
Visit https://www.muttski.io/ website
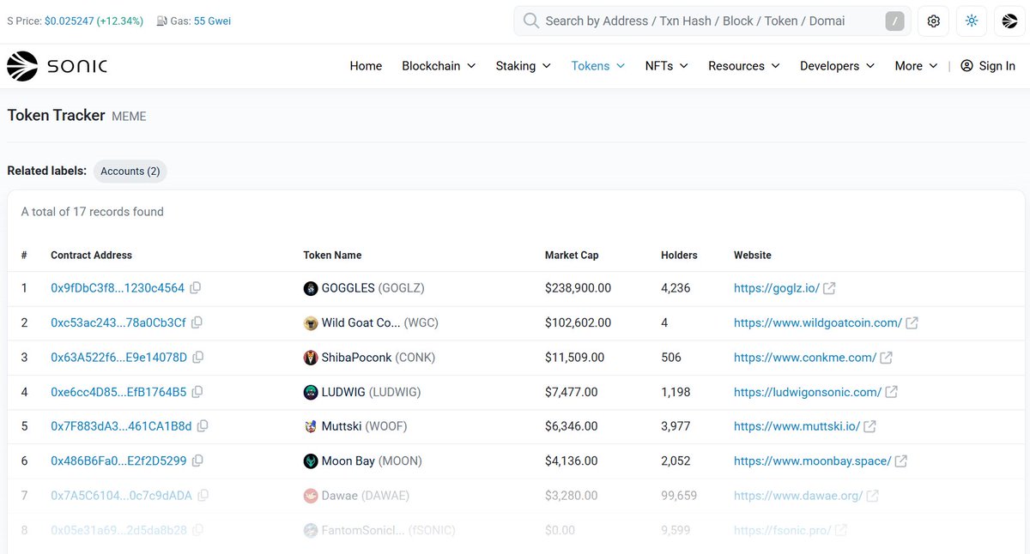pos(797,426)
